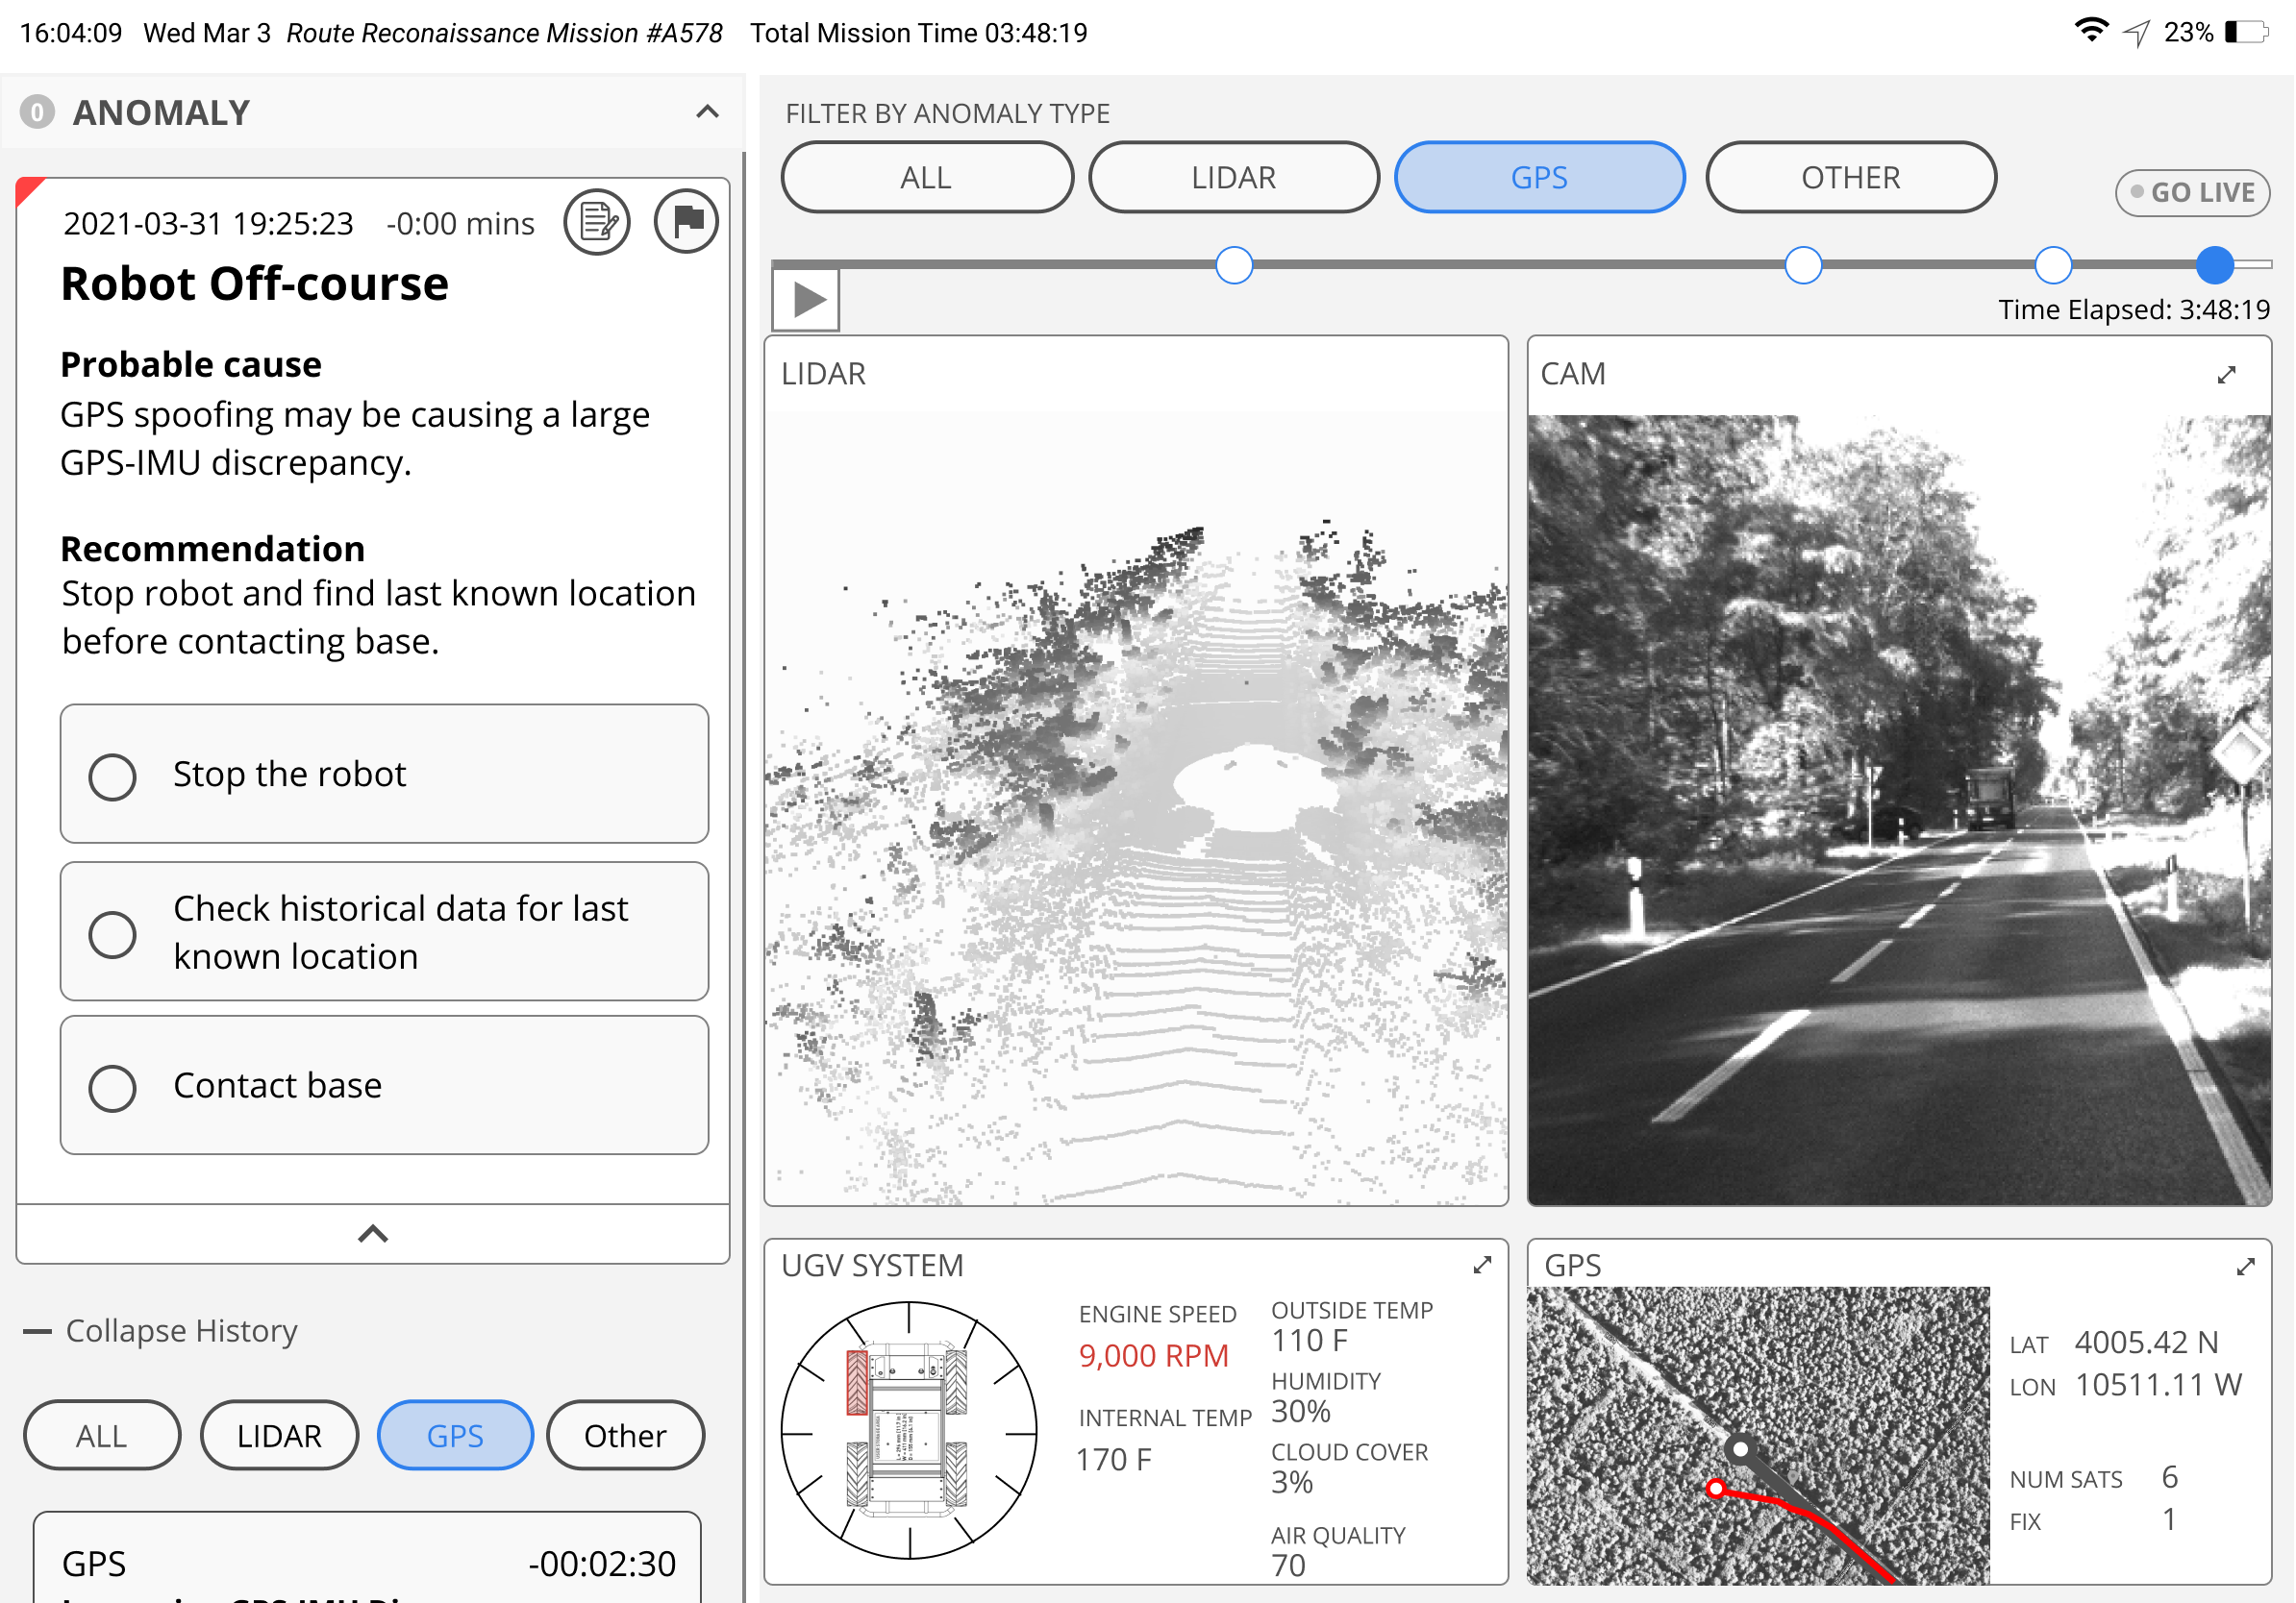Screen dimensions: 2296x1603
Task: Click the internal temp 170 F value
Action: 1113,1460
